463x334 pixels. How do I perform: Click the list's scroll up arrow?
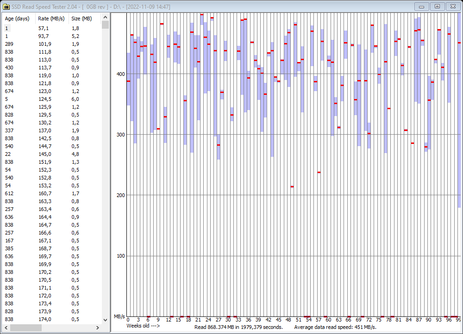click(106, 18)
